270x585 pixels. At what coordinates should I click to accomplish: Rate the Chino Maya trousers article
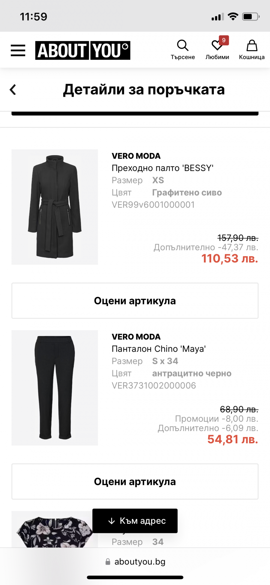[135, 482]
